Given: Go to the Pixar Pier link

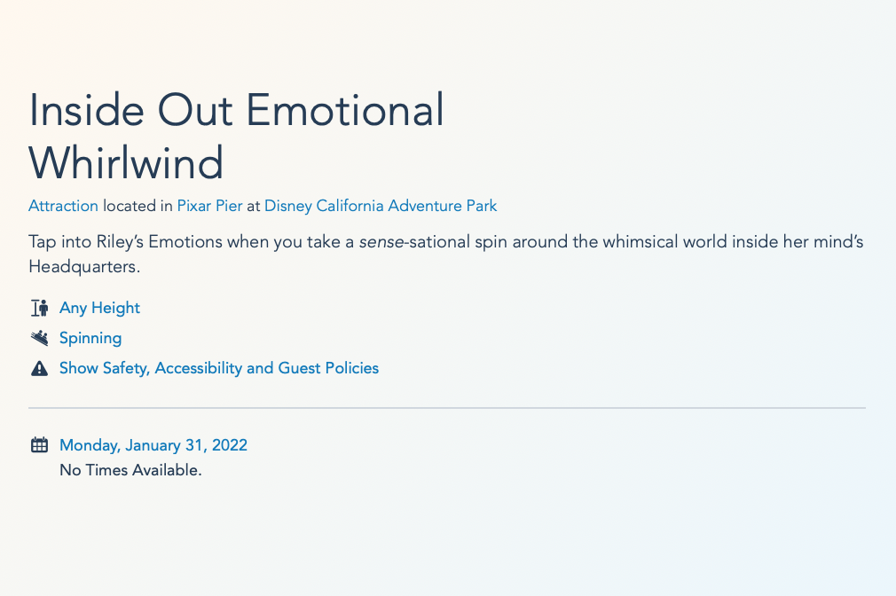Looking at the screenshot, I should coord(209,206).
